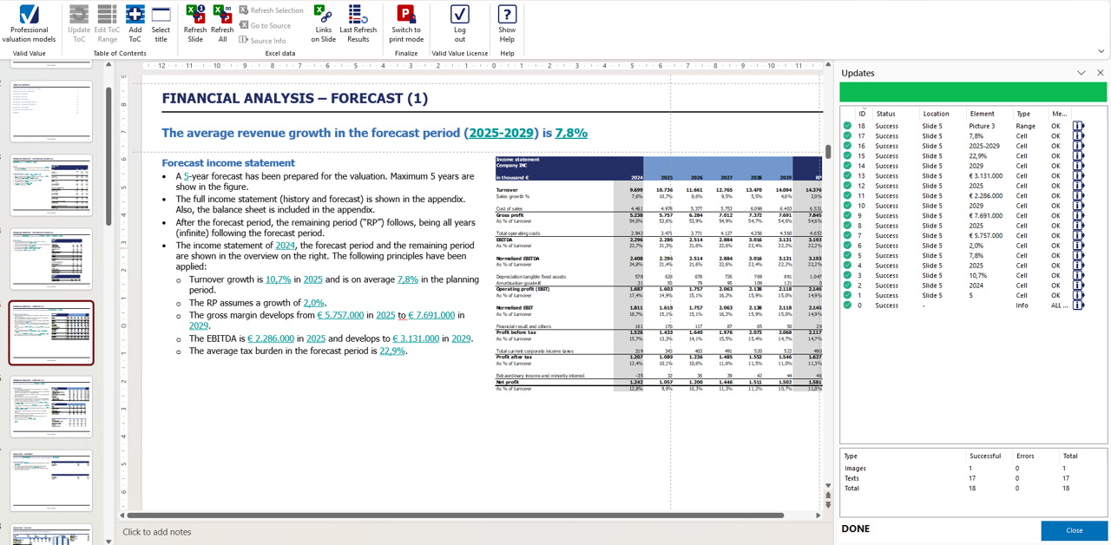Select the thumbnail just below the highlighted slide
Viewport: 1111px width, 545px height.
[51, 407]
